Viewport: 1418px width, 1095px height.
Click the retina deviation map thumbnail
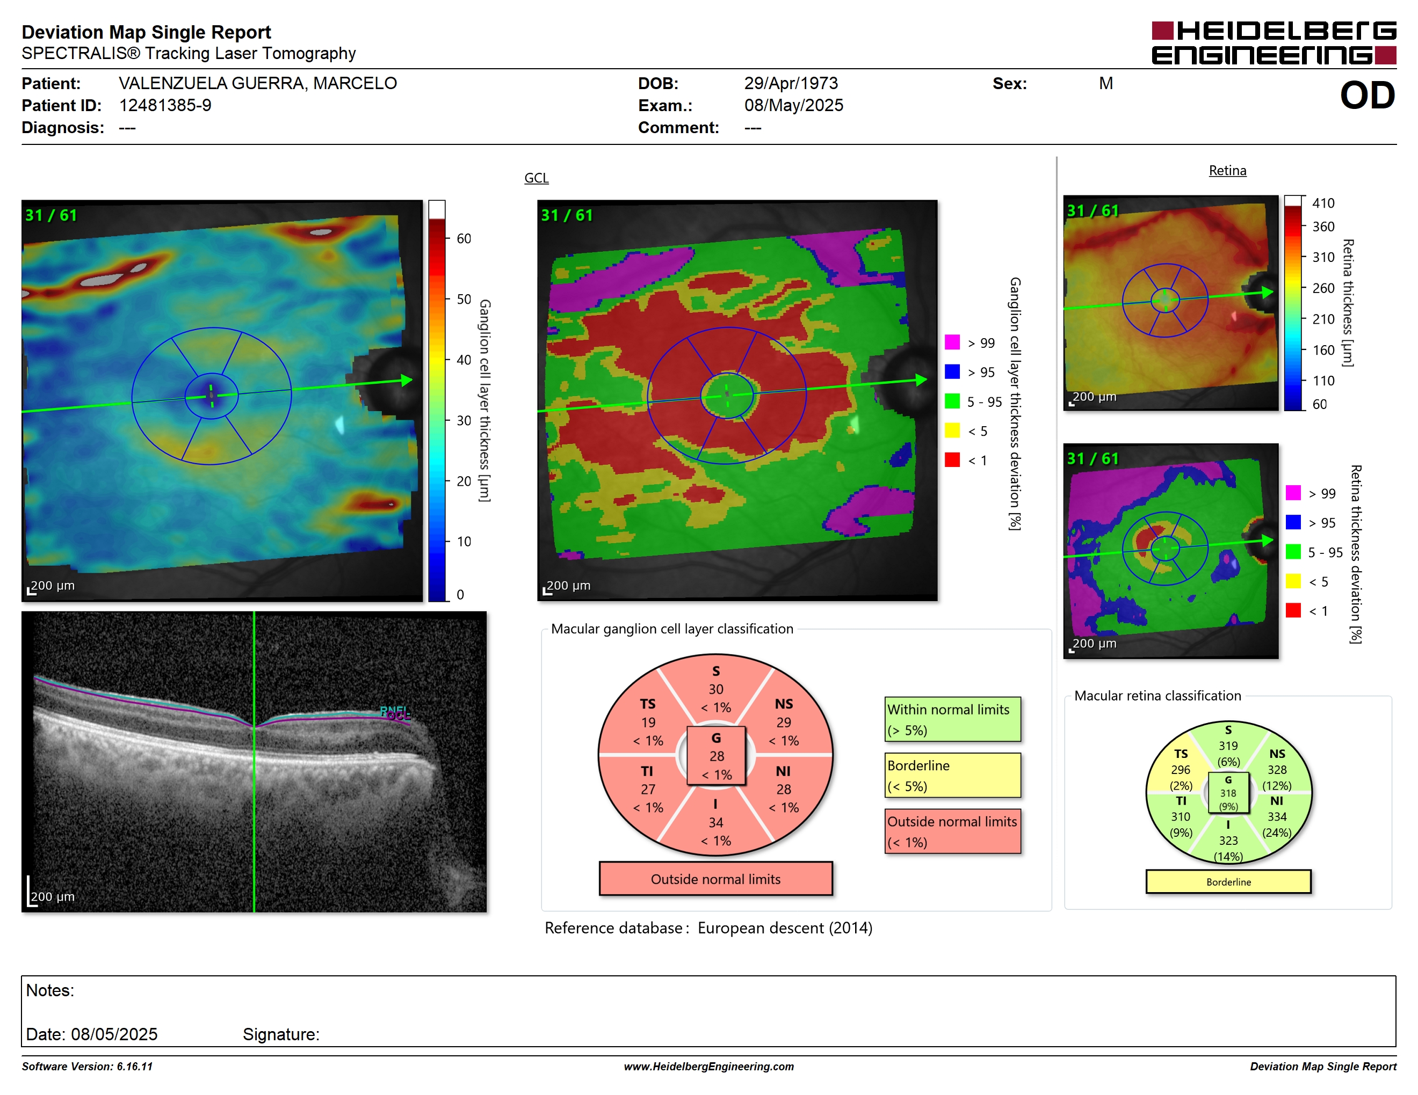[x=1170, y=551]
